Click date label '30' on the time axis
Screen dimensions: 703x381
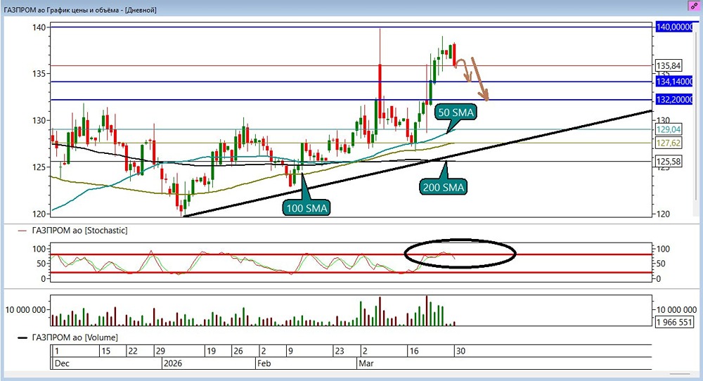[x=460, y=351]
